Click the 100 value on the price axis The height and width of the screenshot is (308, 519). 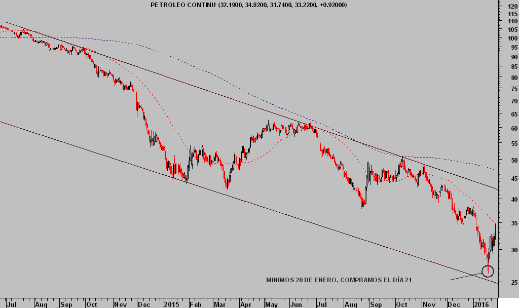[x=512, y=38]
